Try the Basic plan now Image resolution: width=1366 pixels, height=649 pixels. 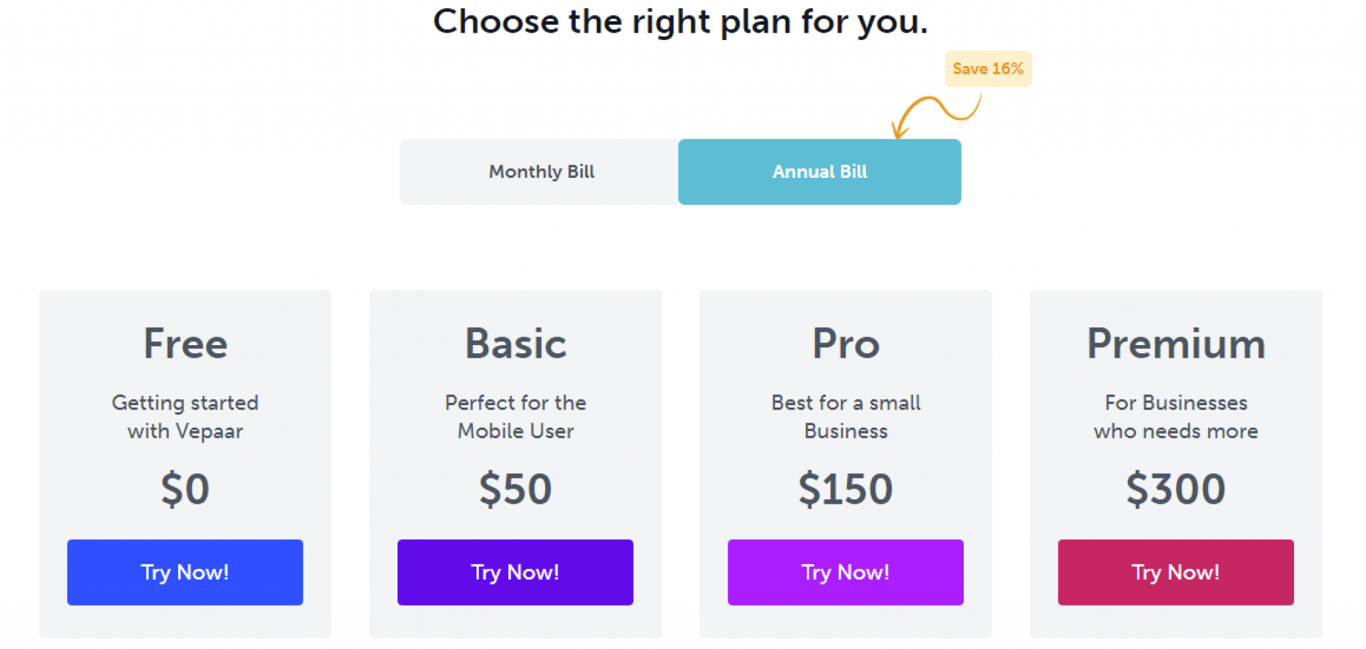[515, 572]
